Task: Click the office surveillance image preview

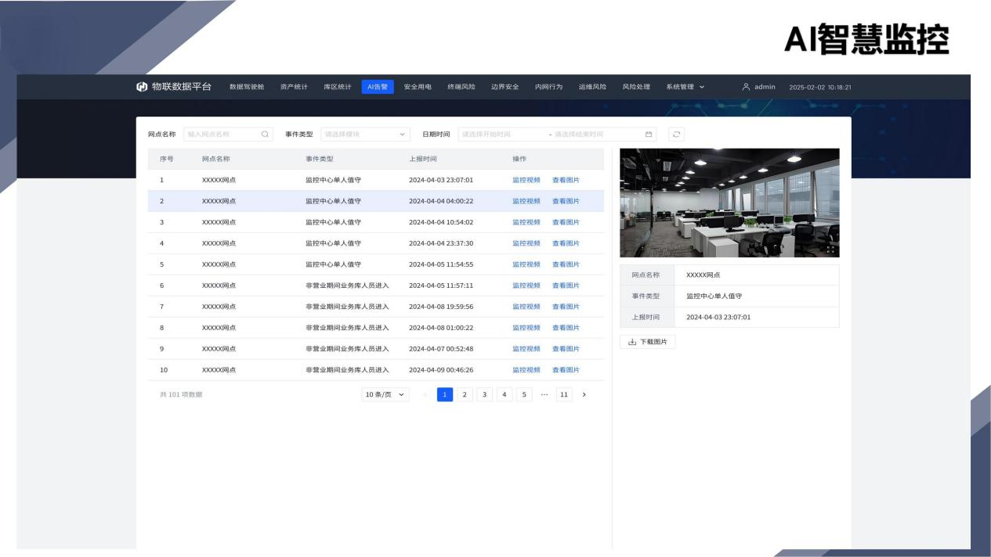Action: [729, 203]
